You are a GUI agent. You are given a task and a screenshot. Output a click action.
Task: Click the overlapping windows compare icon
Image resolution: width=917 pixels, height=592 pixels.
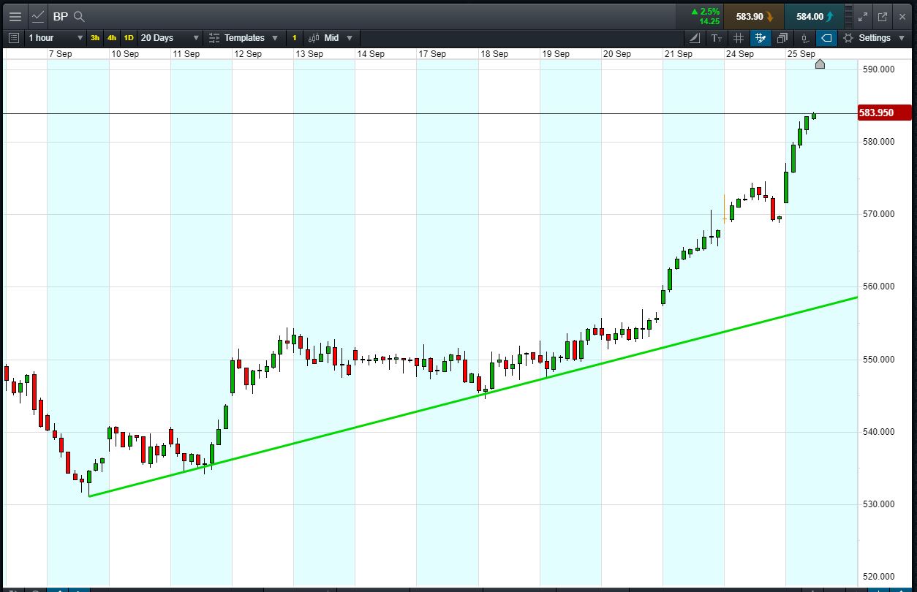(782, 38)
